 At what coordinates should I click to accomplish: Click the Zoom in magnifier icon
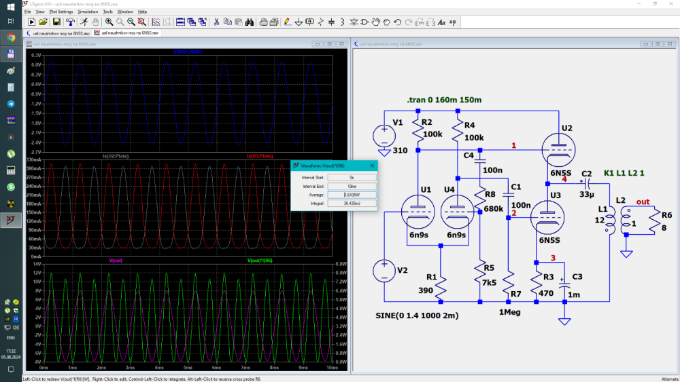[109, 22]
